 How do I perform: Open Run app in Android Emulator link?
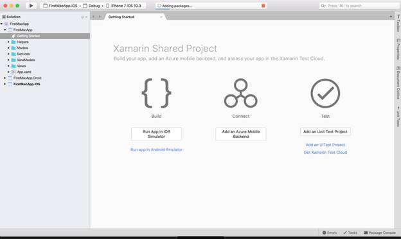(x=157, y=150)
